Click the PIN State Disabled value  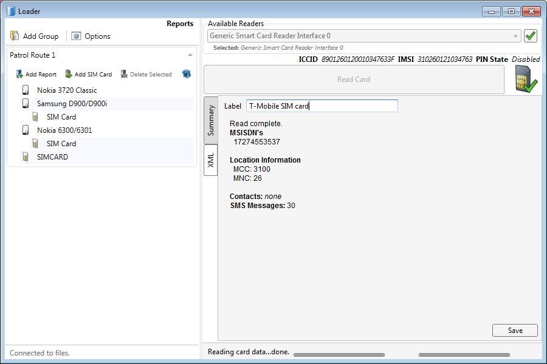coord(526,59)
